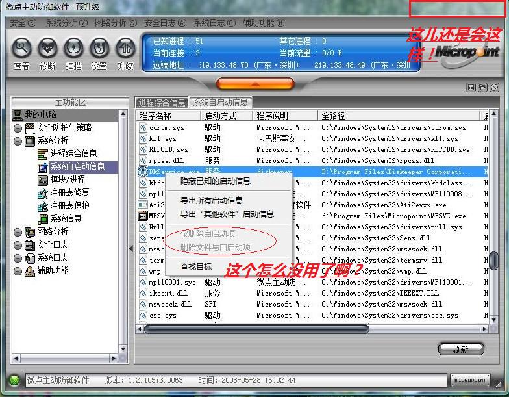509x397 pixels.
Task: Open the 设置 settings icon
Action: tap(99, 48)
